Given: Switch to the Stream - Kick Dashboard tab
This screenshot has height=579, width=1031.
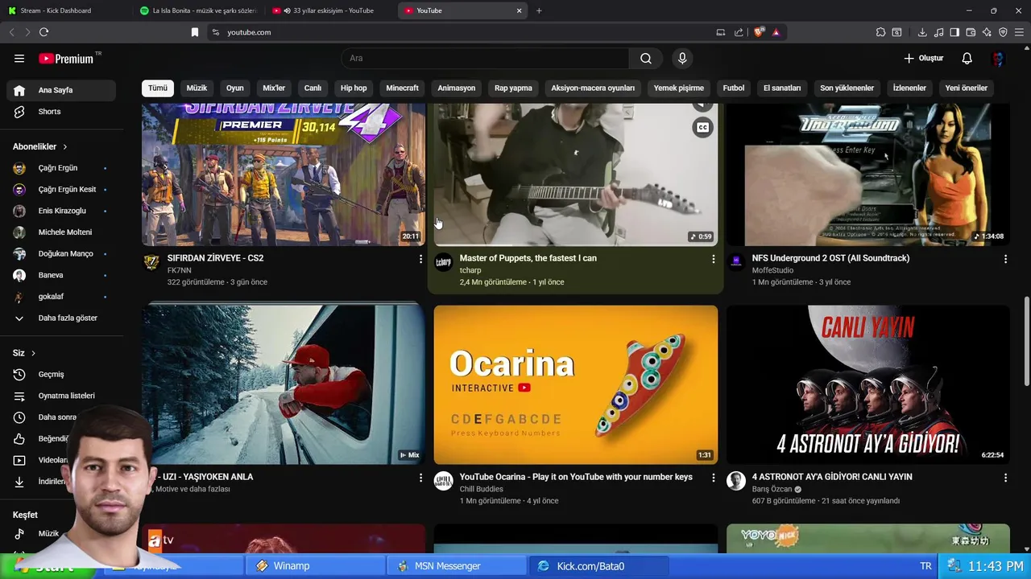Looking at the screenshot, I should [x=64, y=10].
